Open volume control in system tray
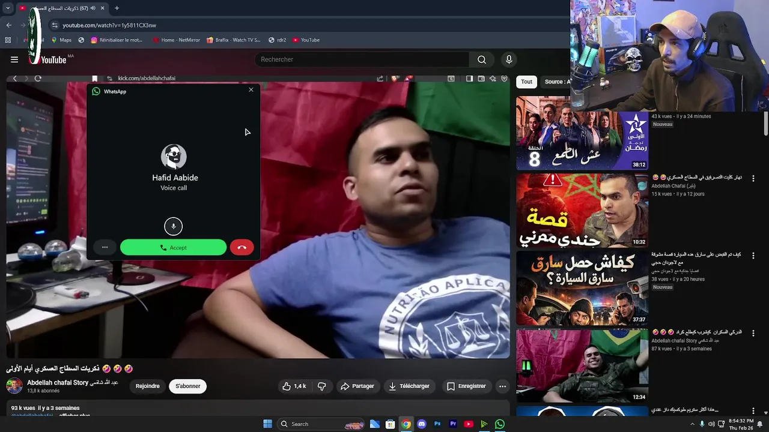Viewport: 769px width, 432px height. point(711,424)
